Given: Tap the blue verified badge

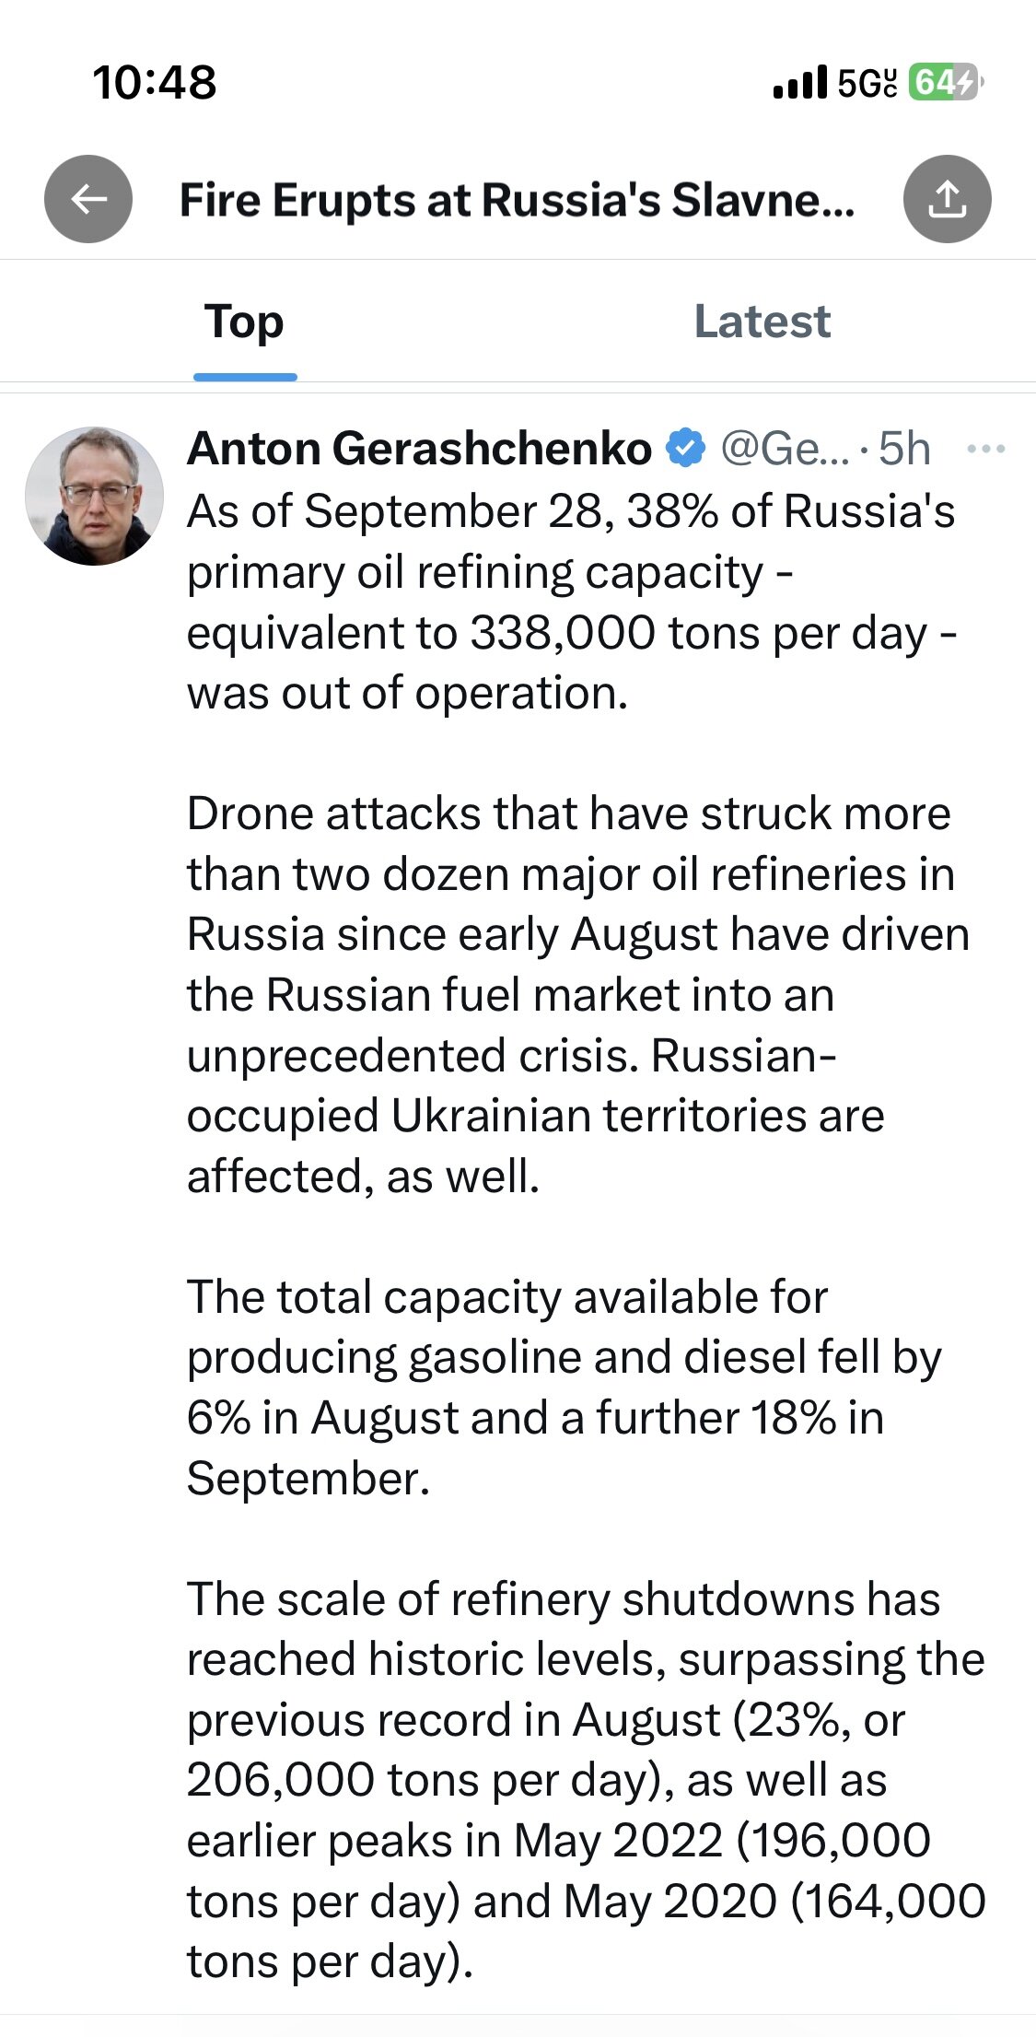Looking at the screenshot, I should [685, 449].
